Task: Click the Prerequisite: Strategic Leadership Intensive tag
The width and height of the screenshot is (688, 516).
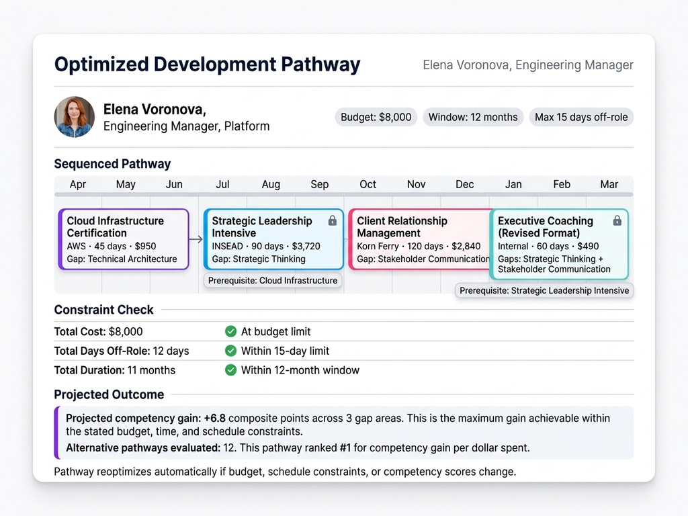Action: pyautogui.click(x=544, y=290)
